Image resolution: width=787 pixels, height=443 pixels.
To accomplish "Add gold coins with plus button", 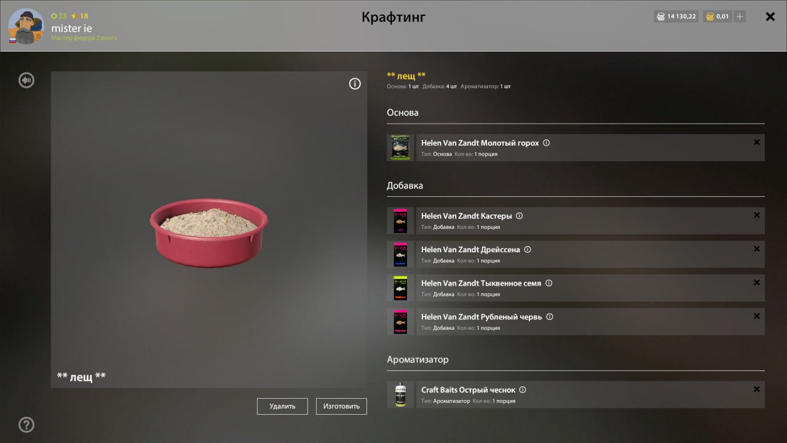I will (x=740, y=17).
